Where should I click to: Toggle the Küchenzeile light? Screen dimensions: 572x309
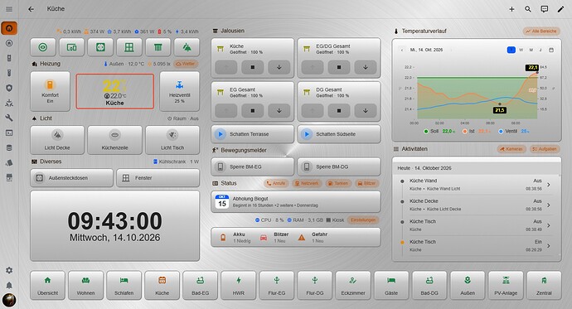coord(114,140)
